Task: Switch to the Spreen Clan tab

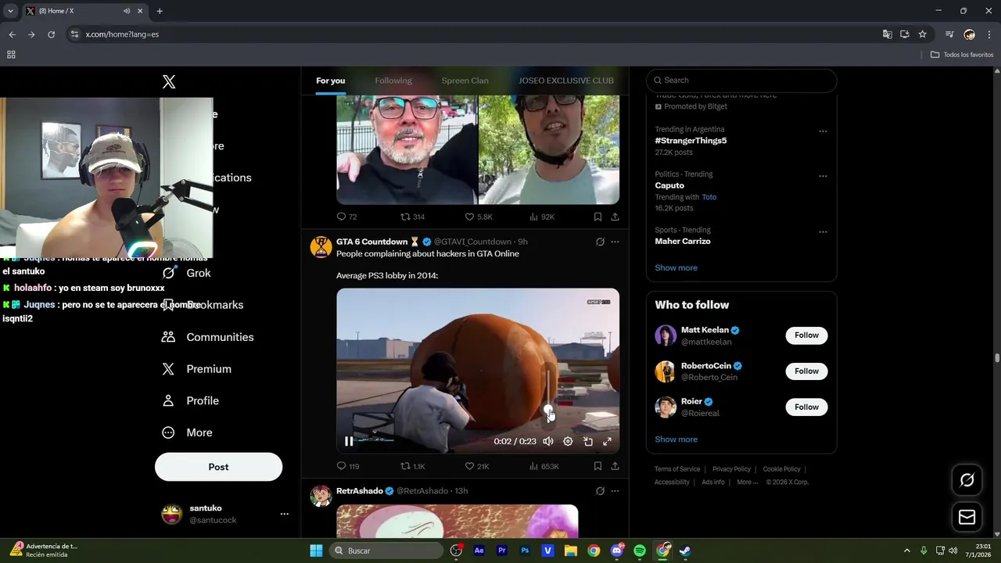Action: click(x=465, y=81)
